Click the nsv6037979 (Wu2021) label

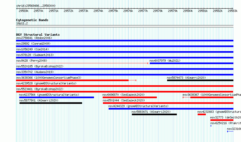pos(165,61)
